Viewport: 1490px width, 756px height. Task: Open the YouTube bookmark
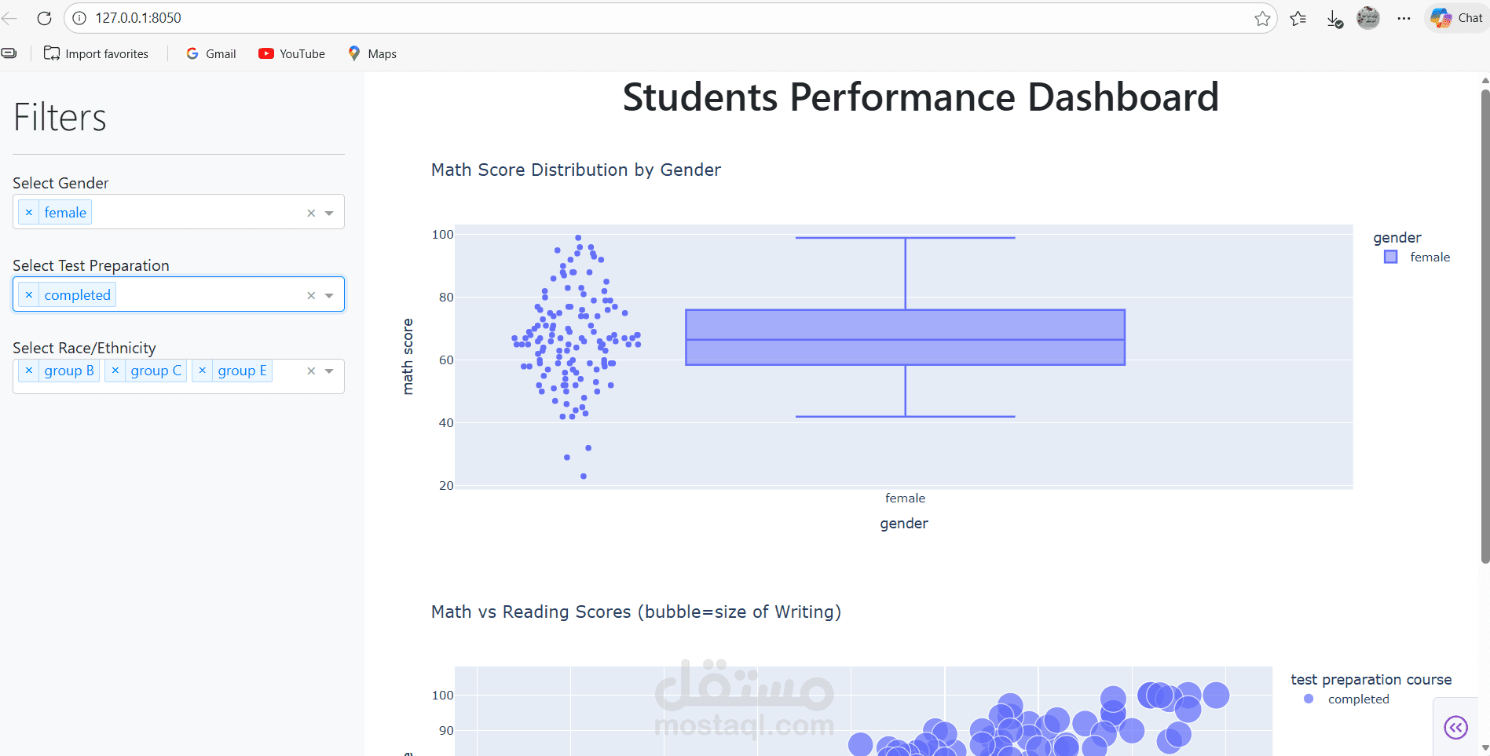coord(292,53)
